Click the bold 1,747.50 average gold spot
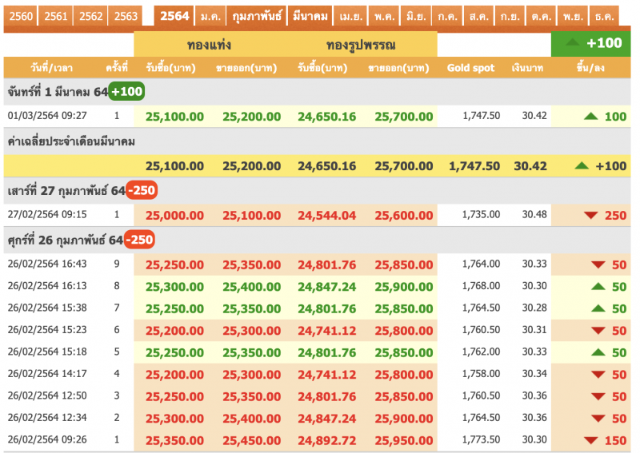The width and height of the screenshot is (640, 453). pyautogui.click(x=474, y=166)
